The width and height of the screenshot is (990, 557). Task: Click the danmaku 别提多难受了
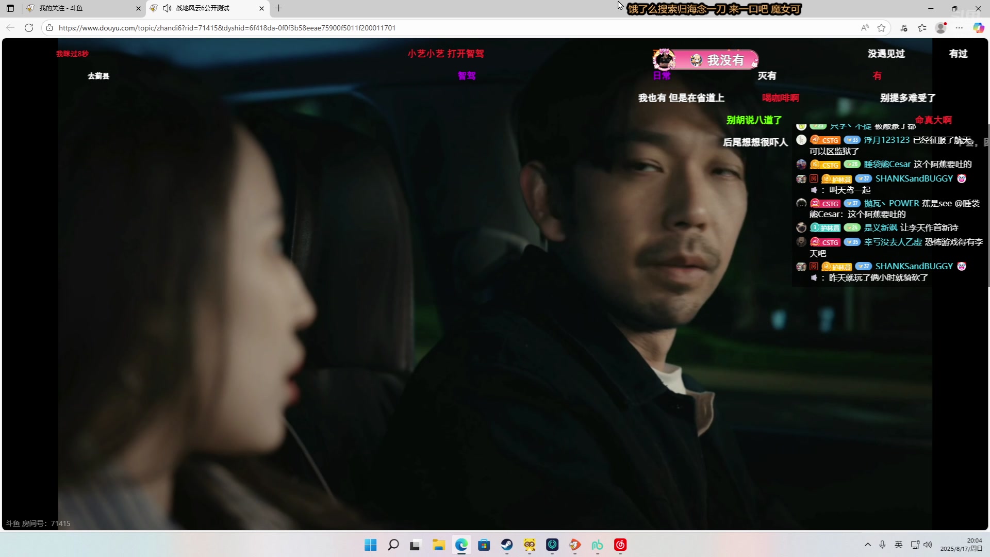(x=908, y=98)
